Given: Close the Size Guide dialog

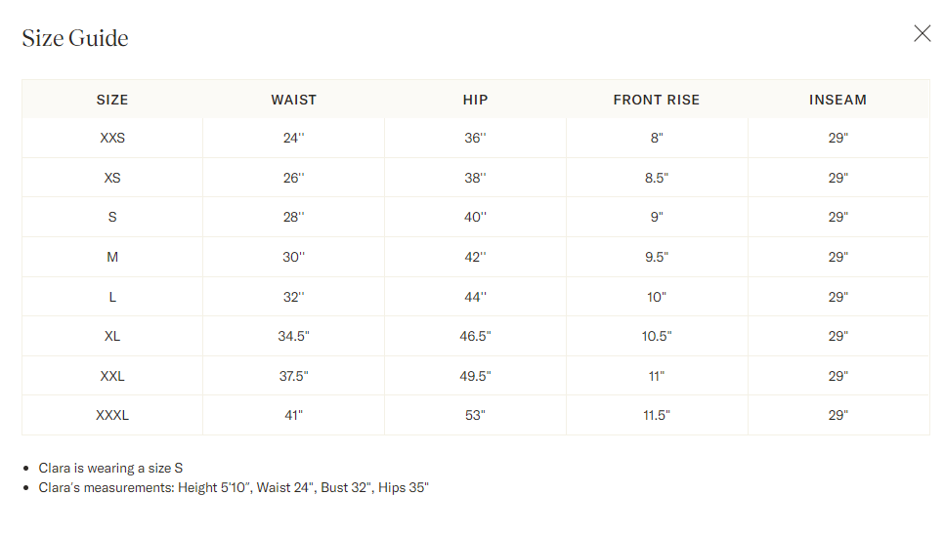Looking at the screenshot, I should click(922, 34).
